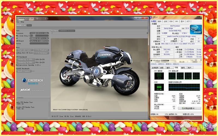Open the 选项(O) menu in Task Manager
The width and height of the screenshot is (218, 136).
click(161, 64)
